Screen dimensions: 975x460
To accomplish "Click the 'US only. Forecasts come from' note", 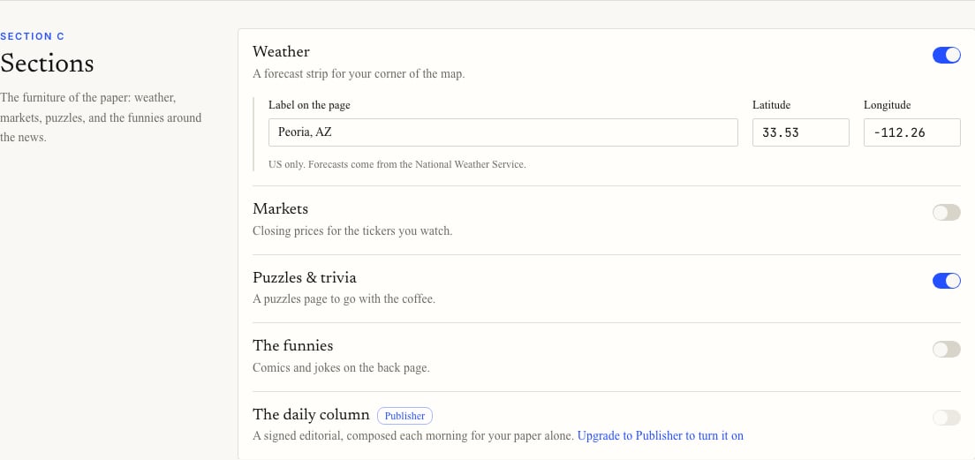I will coord(397,165).
